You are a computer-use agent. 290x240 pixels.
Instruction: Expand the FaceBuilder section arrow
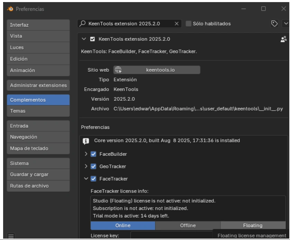pyautogui.click(x=85, y=154)
